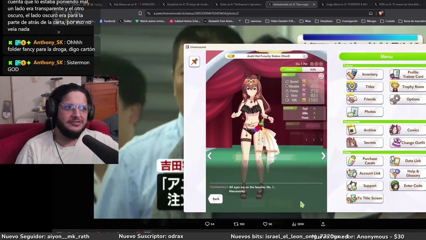Viewport: 426px width, 240px height.
Task: Open the Archive menu entry
Action: click(x=365, y=130)
